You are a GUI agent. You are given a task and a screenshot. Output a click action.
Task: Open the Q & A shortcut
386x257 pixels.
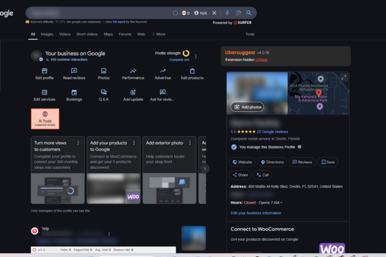click(x=104, y=96)
